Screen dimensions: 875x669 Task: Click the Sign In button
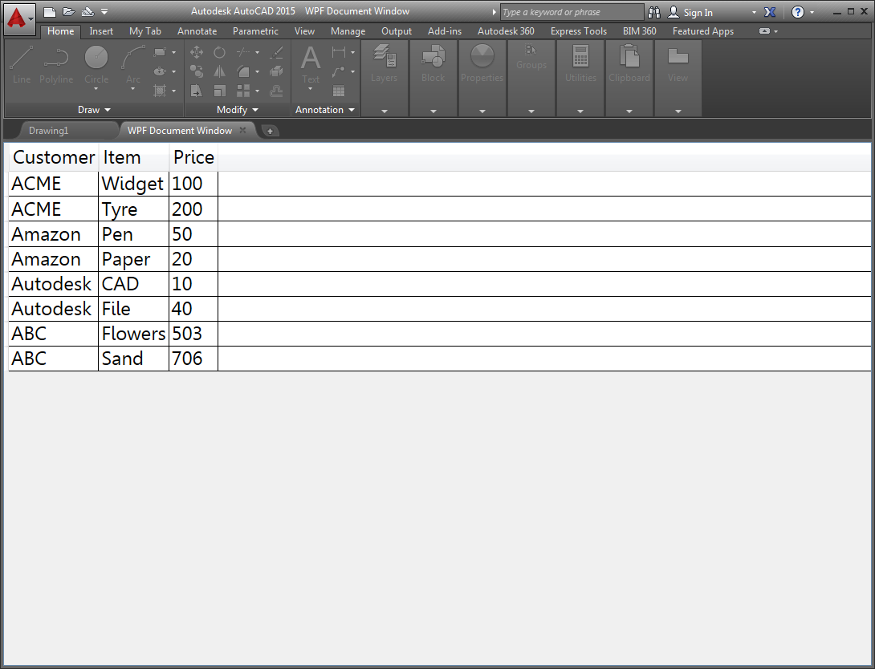click(x=690, y=12)
